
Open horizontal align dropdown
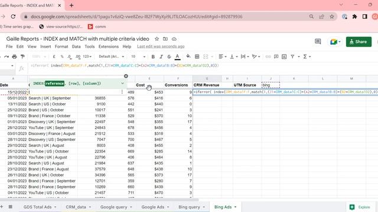[222, 57]
